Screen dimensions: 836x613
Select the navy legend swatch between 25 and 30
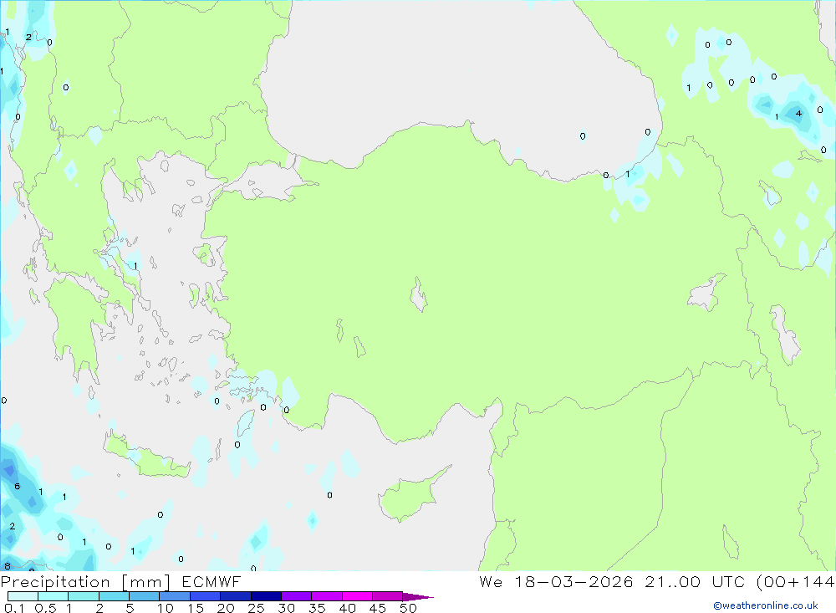tap(266, 596)
